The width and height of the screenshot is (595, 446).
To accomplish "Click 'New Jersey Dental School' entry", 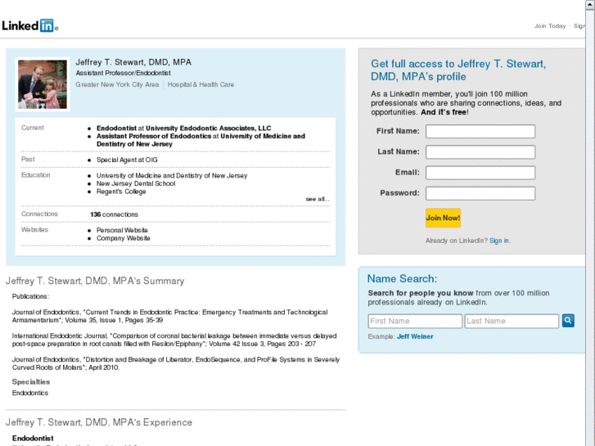I will tap(136, 183).
